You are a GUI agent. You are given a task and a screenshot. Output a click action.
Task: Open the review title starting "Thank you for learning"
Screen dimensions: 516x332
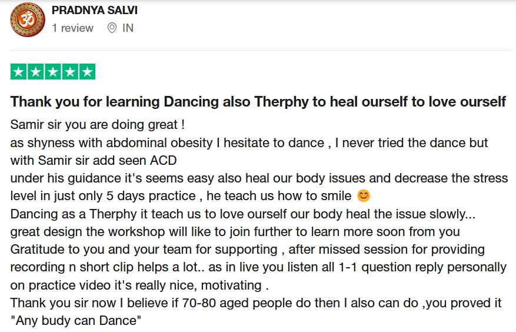(258, 102)
